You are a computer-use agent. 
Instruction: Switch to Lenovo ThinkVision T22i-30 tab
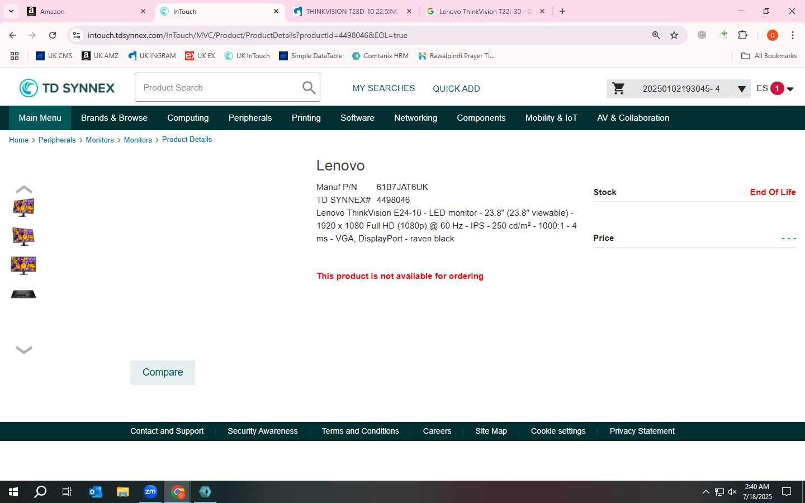[x=485, y=11]
